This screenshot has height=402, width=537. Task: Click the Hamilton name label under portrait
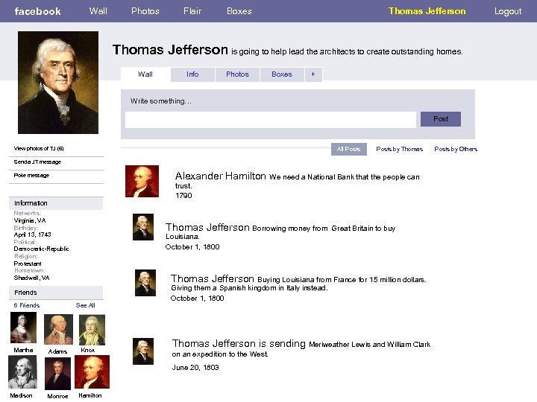(x=90, y=395)
